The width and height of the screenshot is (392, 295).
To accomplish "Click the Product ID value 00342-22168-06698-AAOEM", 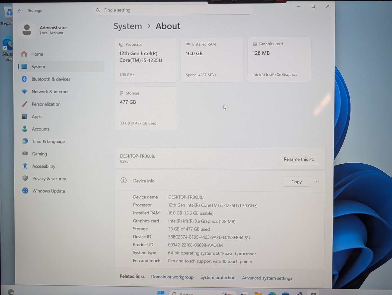I will point(195,245).
